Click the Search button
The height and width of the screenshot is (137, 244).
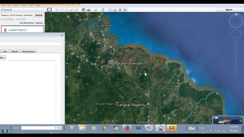point(39,15)
